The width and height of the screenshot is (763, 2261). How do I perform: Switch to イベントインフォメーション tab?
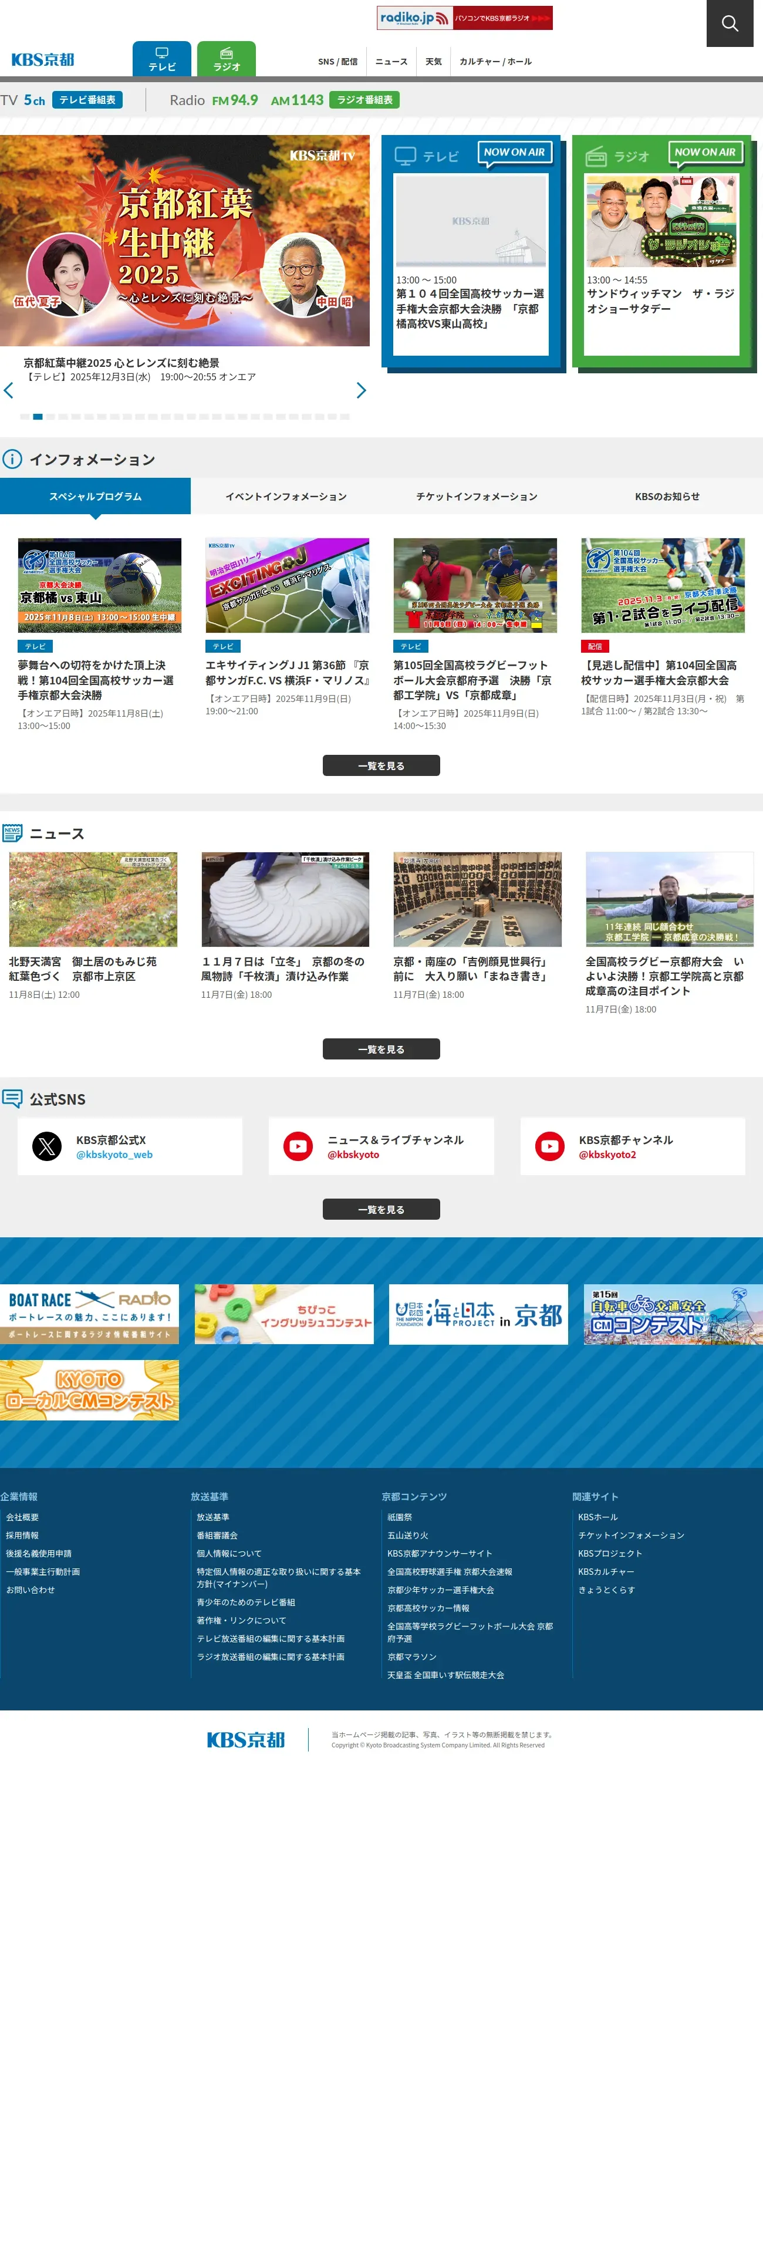286,496
